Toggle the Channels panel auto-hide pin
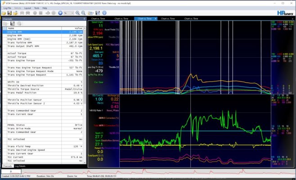This screenshot has width=296, height=180. [84, 19]
